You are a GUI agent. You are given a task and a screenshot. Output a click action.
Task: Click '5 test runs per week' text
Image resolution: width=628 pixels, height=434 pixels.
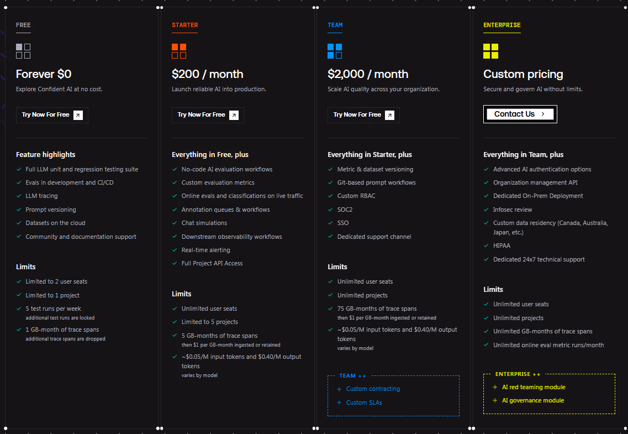53,309
